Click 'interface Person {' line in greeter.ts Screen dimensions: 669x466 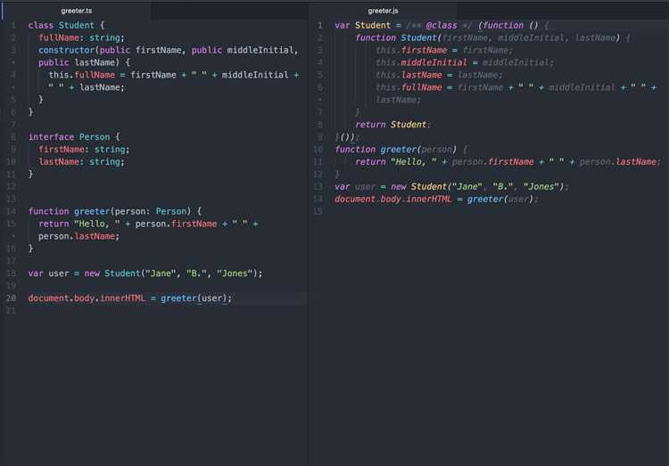tap(74, 137)
